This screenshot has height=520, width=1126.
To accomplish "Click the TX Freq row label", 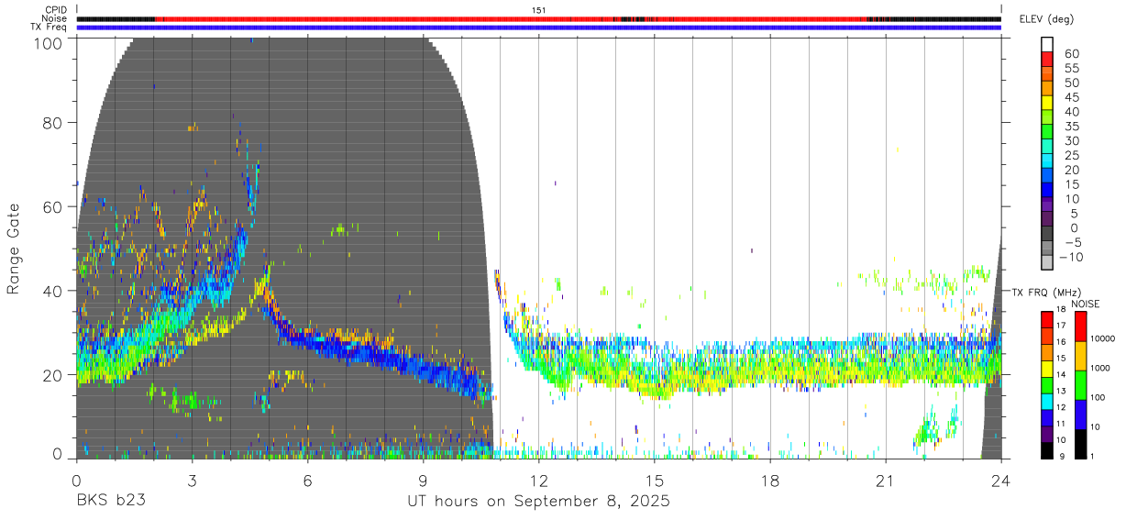I will point(50,28).
